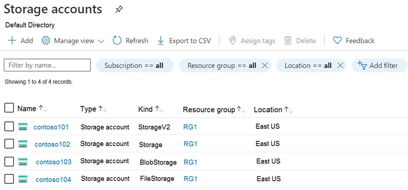Click the BlobStorage kind cell
This screenshot has width=408, height=190.
pos(158,163)
